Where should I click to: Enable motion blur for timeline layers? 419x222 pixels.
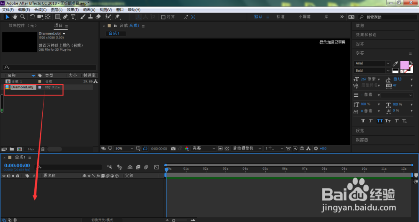[146, 167]
